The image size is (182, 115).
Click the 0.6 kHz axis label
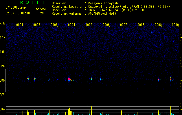pos(3,109)
